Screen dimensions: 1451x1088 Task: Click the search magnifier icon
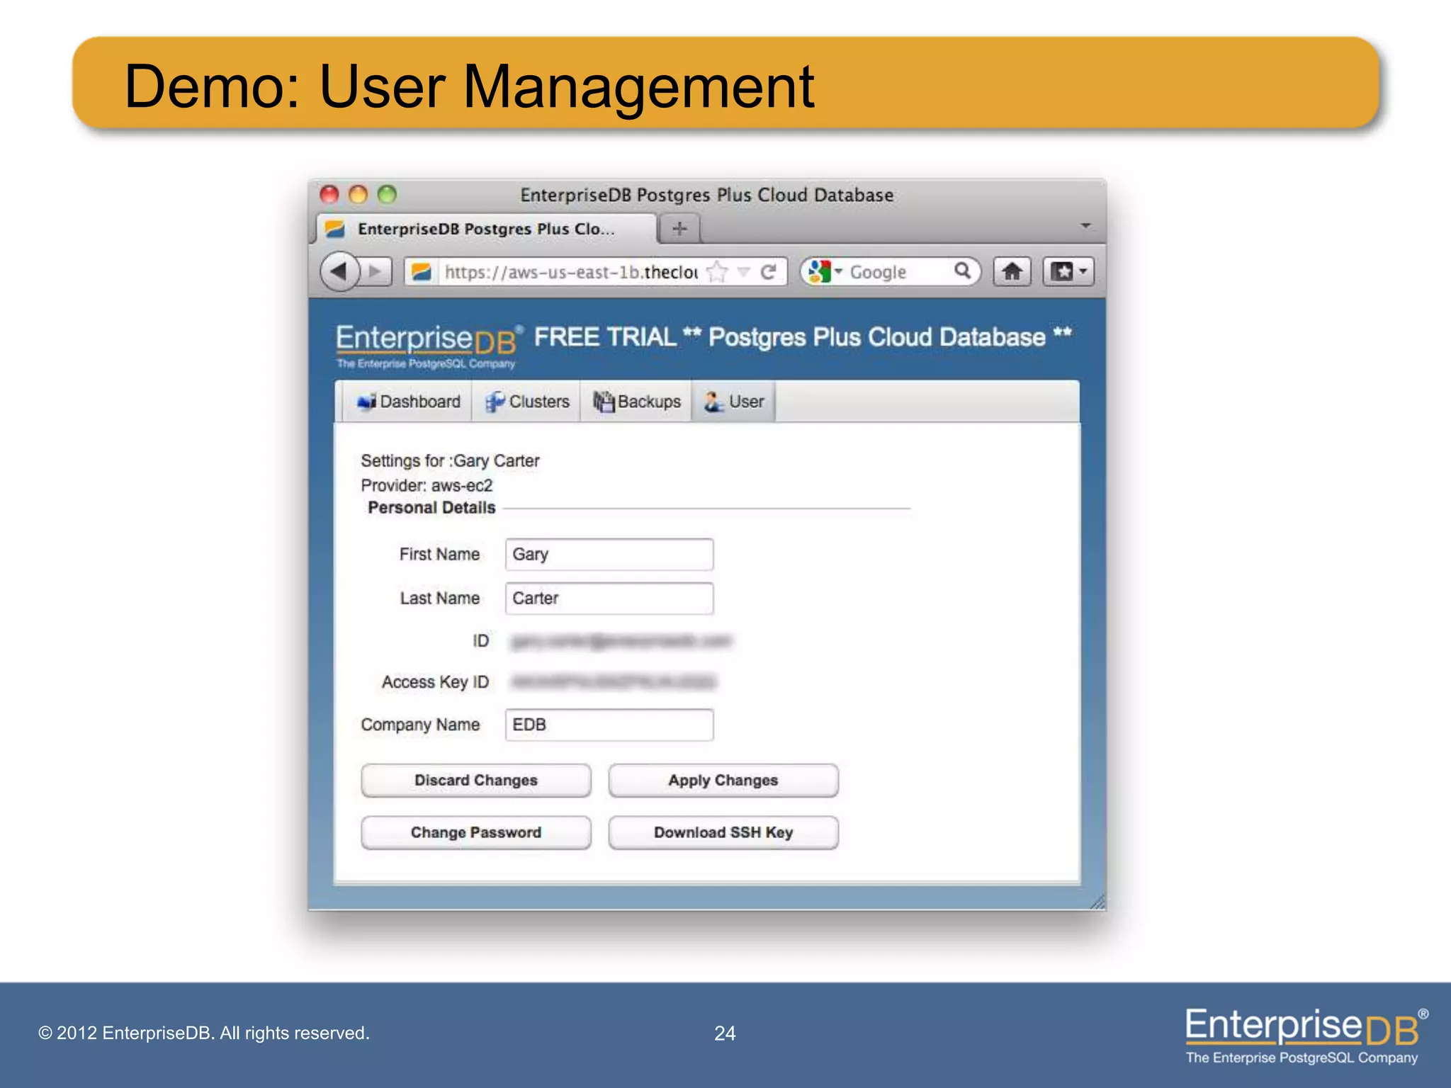pos(962,271)
